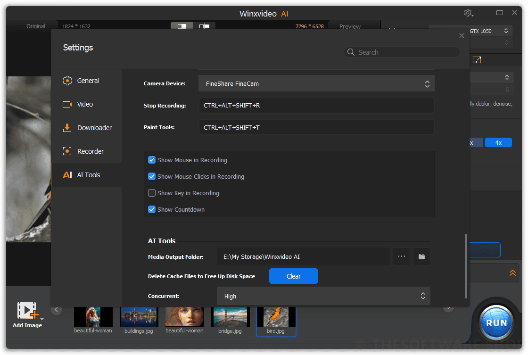Open the main window settings gear
The height and width of the screenshot is (355, 528).
(468, 13)
